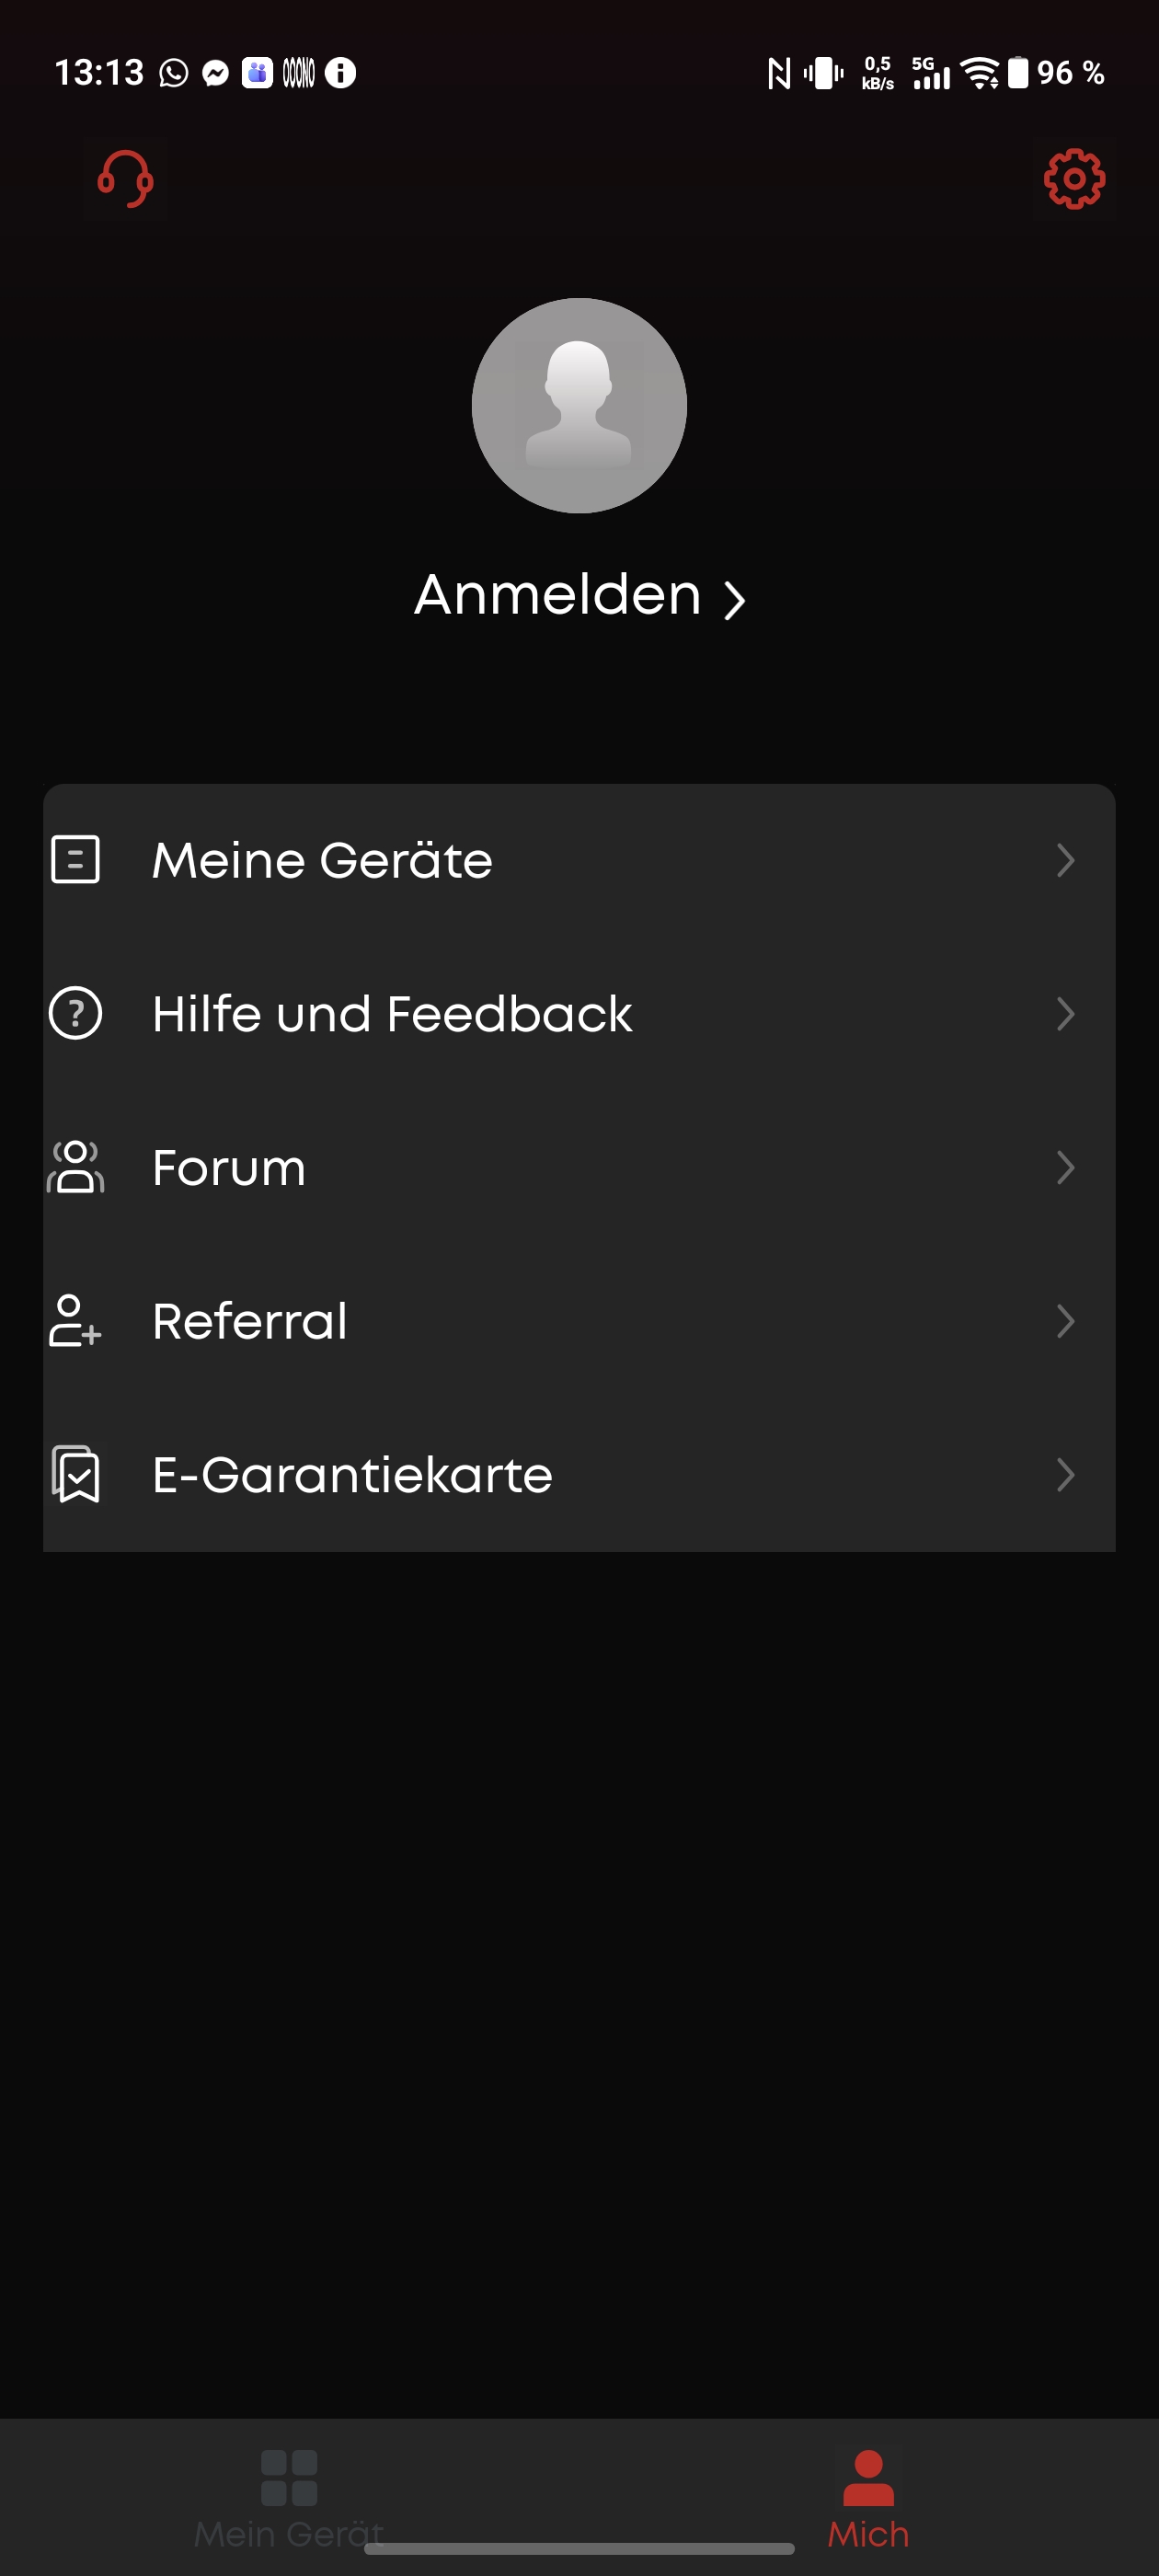This screenshot has height=2576, width=1159.
Task: Tap the red headset support icon
Action: (x=125, y=179)
